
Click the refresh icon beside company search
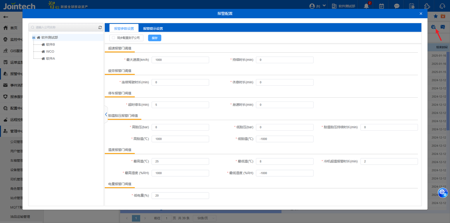click(100, 27)
